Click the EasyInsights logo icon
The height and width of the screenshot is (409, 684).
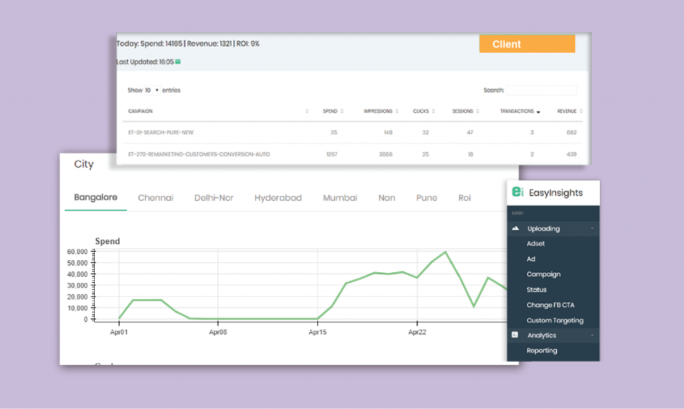click(518, 191)
